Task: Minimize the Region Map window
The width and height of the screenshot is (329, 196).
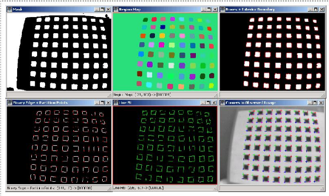Action: pos(203,9)
